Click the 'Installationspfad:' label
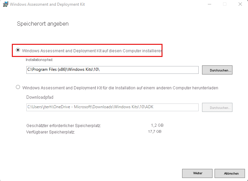Screen dimensions: 248x181 40,60
